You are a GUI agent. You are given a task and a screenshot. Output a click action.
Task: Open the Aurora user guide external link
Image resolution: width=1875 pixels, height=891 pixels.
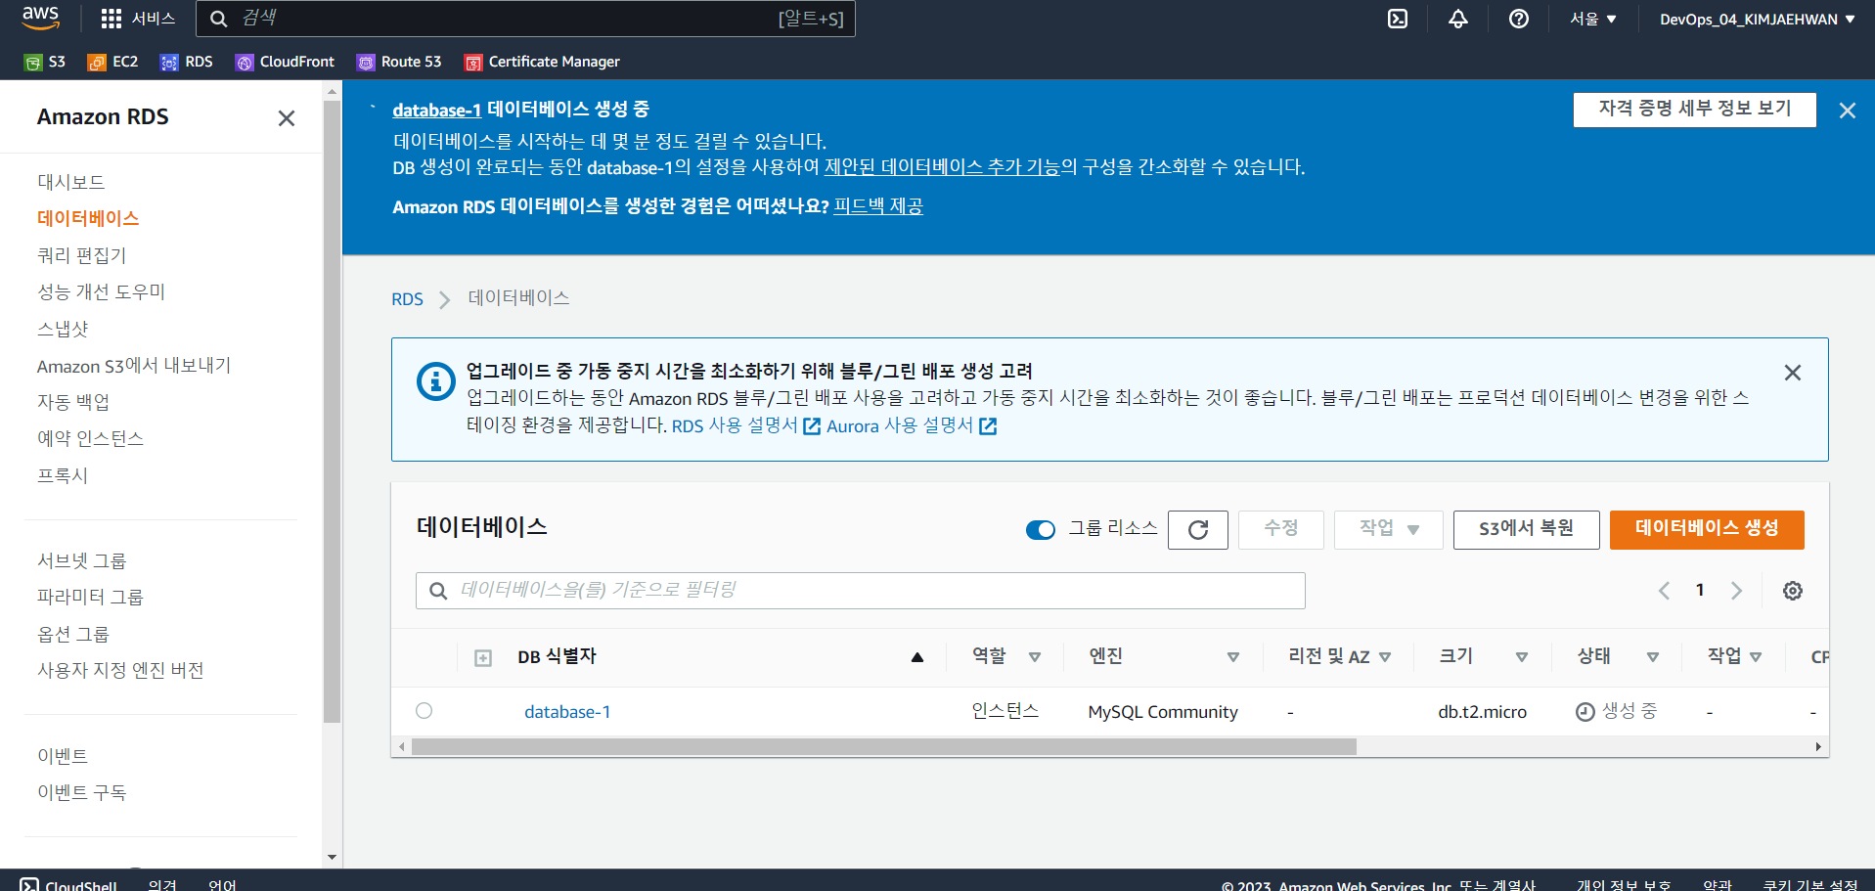pos(912,426)
